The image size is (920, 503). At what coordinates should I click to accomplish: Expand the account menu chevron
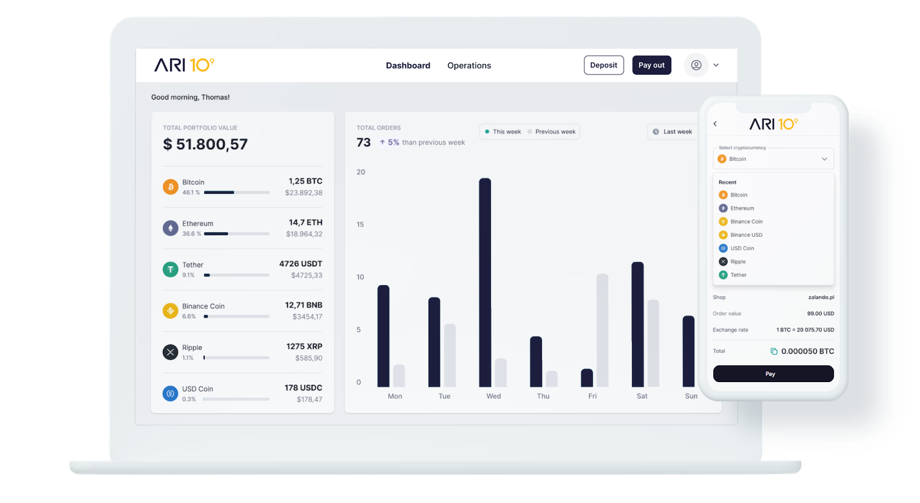[x=716, y=65]
